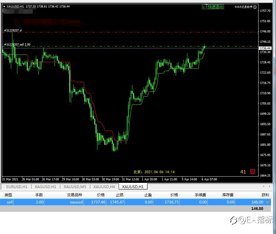276x234 pixels.
Task: Click the red 显 show toggle
Action: pyautogui.click(x=253, y=172)
